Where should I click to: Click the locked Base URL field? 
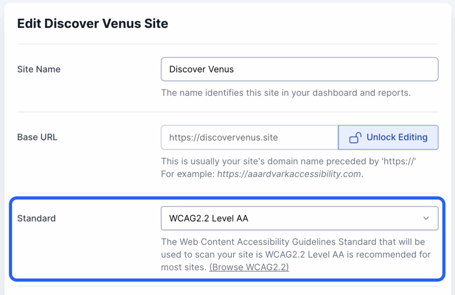pos(249,138)
